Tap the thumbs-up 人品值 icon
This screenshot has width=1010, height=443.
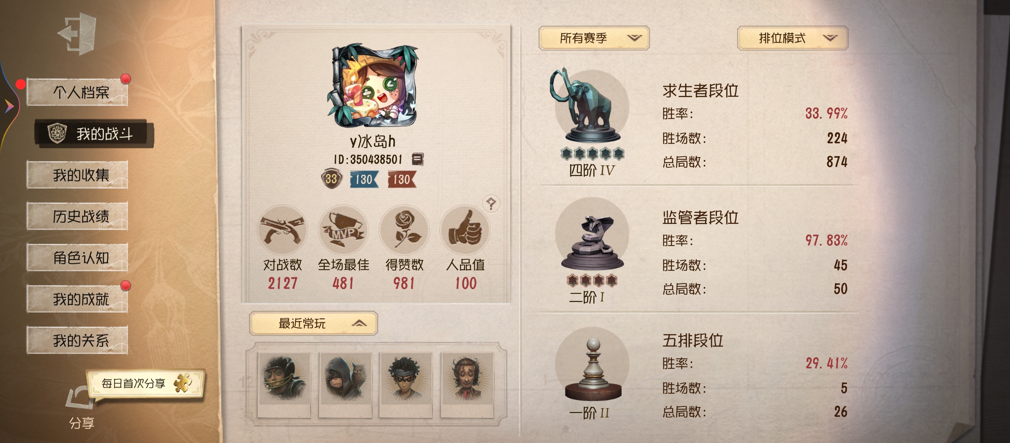point(465,230)
